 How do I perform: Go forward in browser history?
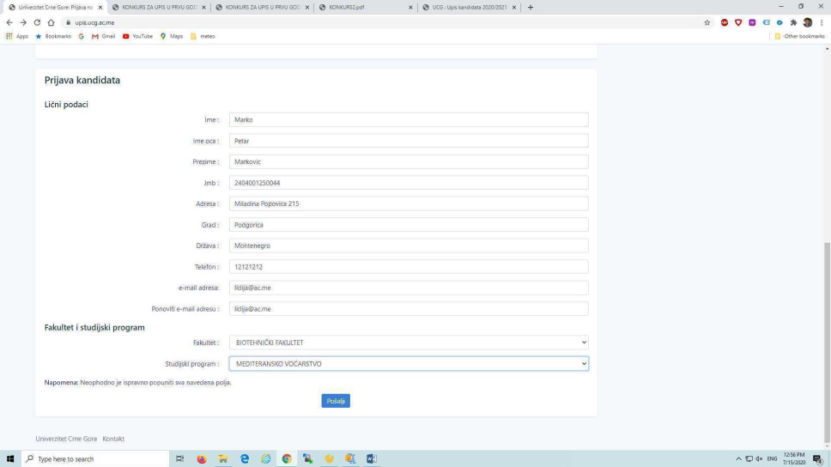point(23,23)
